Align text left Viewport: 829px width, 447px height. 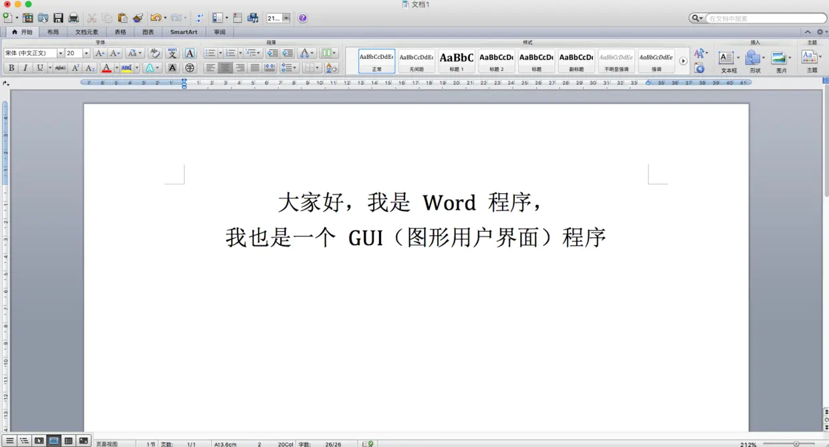[x=210, y=67]
